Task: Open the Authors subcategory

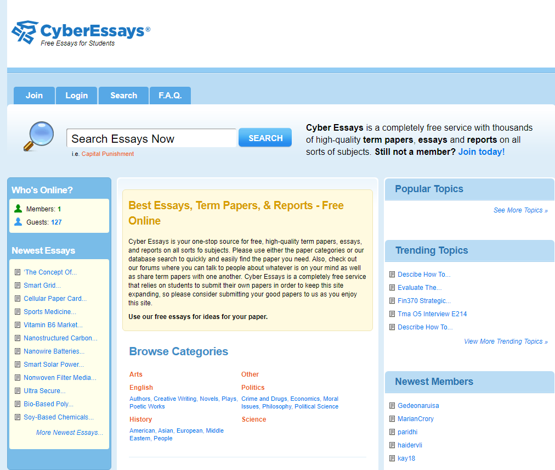Action: 139,399
